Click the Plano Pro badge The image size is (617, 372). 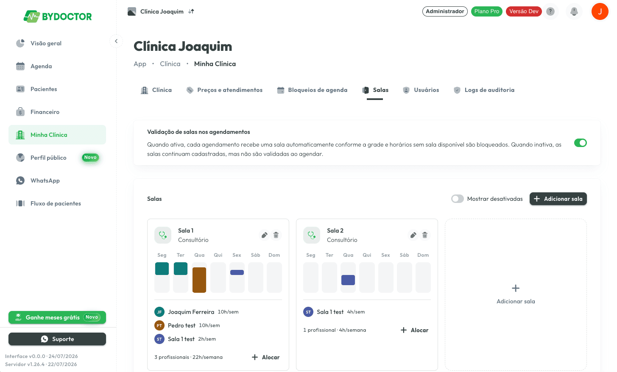click(x=487, y=11)
